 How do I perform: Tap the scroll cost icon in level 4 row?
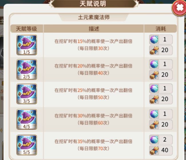(154, 125)
